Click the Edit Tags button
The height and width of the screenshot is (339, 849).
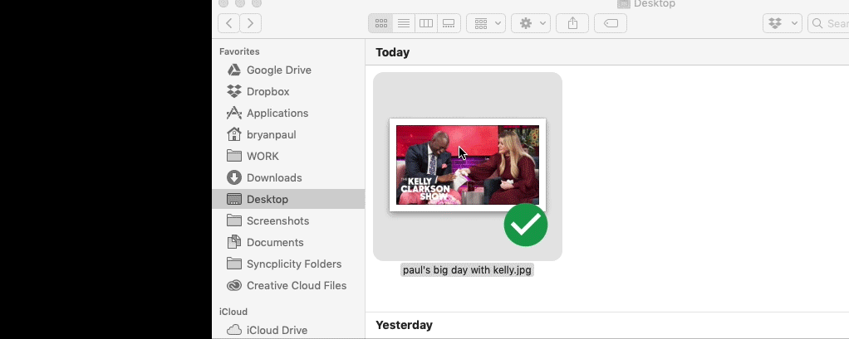tap(611, 23)
